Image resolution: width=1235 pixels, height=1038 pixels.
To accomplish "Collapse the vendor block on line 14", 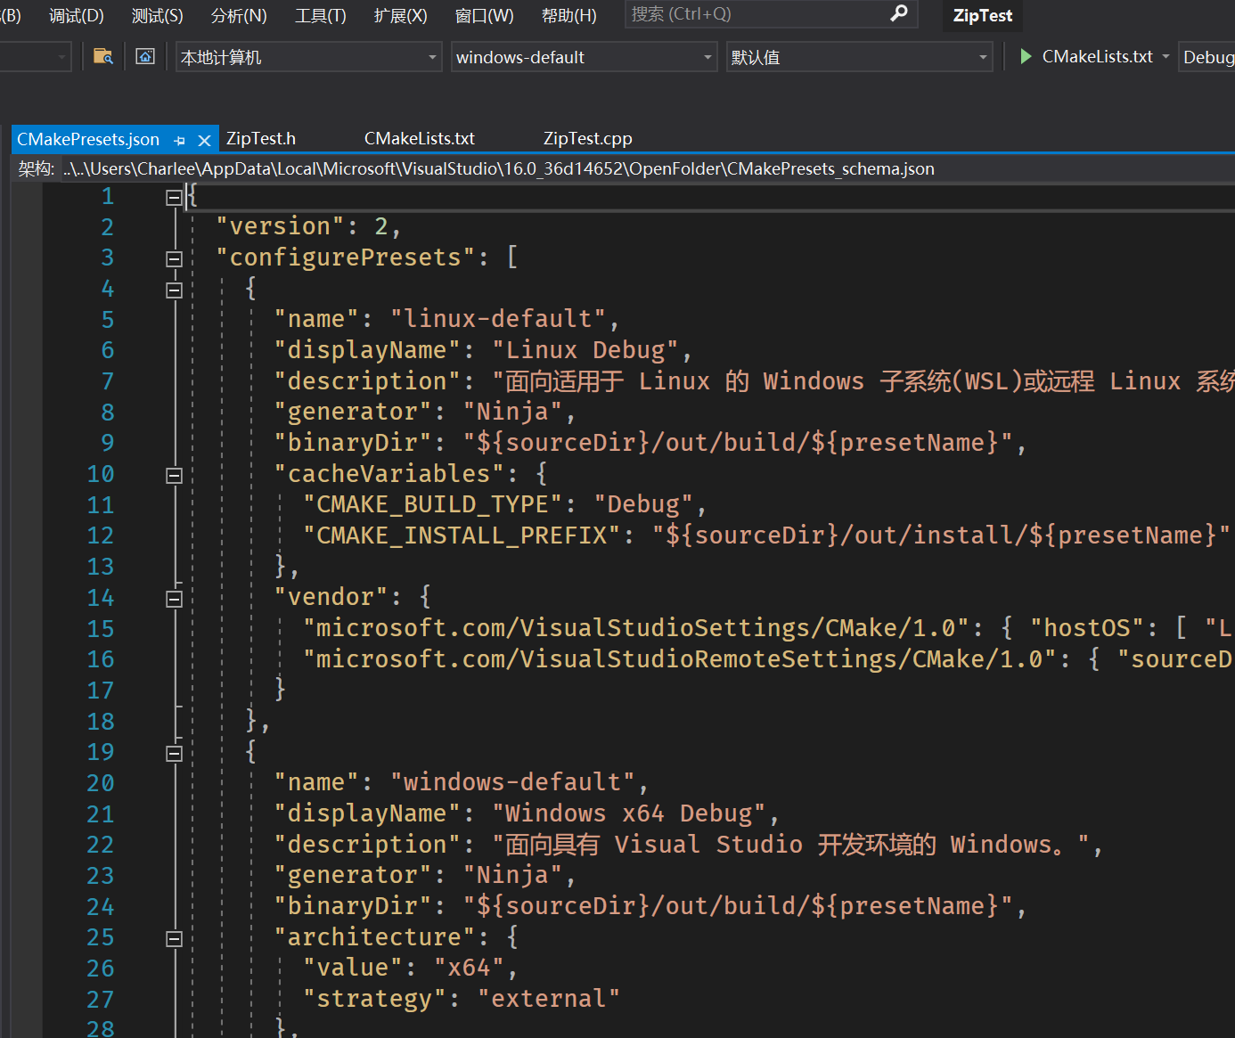I will pyautogui.click(x=174, y=599).
